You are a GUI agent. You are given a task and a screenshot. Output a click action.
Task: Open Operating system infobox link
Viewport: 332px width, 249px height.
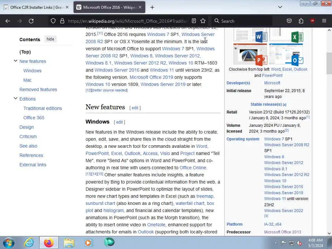tap(243, 139)
